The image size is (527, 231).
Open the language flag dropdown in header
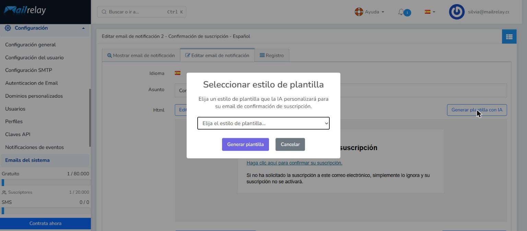(430, 12)
